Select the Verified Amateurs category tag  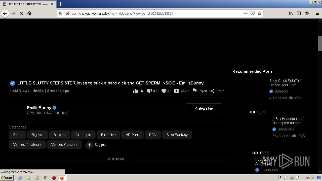pyautogui.click(x=27, y=145)
